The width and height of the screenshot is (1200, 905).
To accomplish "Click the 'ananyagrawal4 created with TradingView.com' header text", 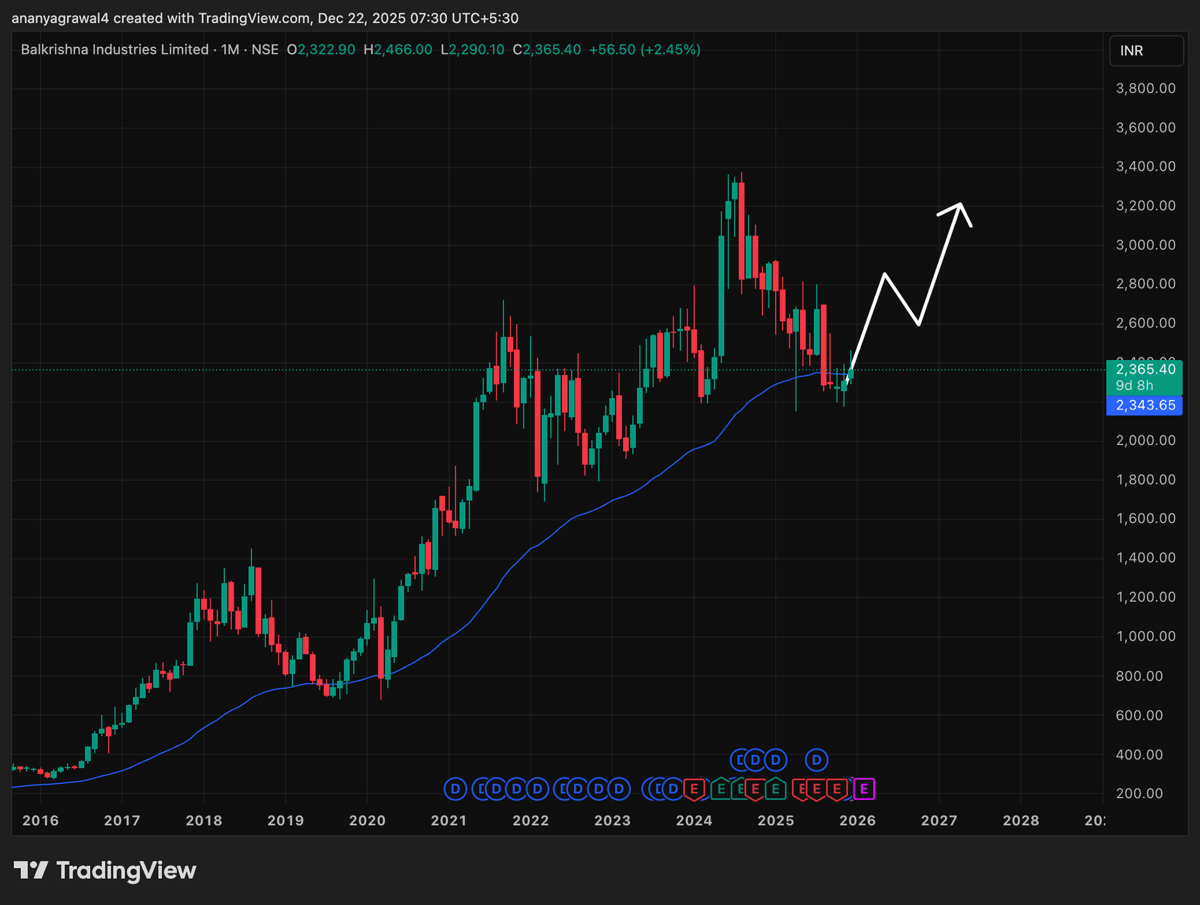I will [x=161, y=18].
